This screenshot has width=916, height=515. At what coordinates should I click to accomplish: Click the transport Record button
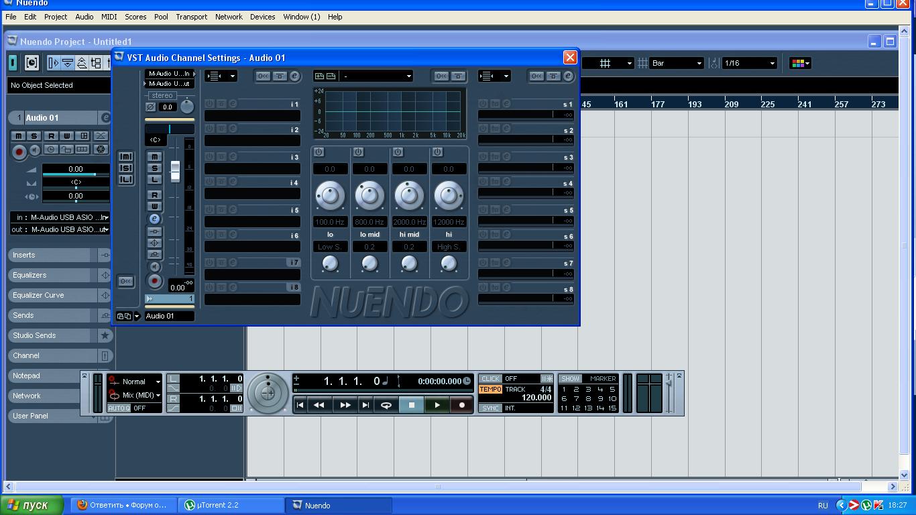pyautogui.click(x=461, y=405)
